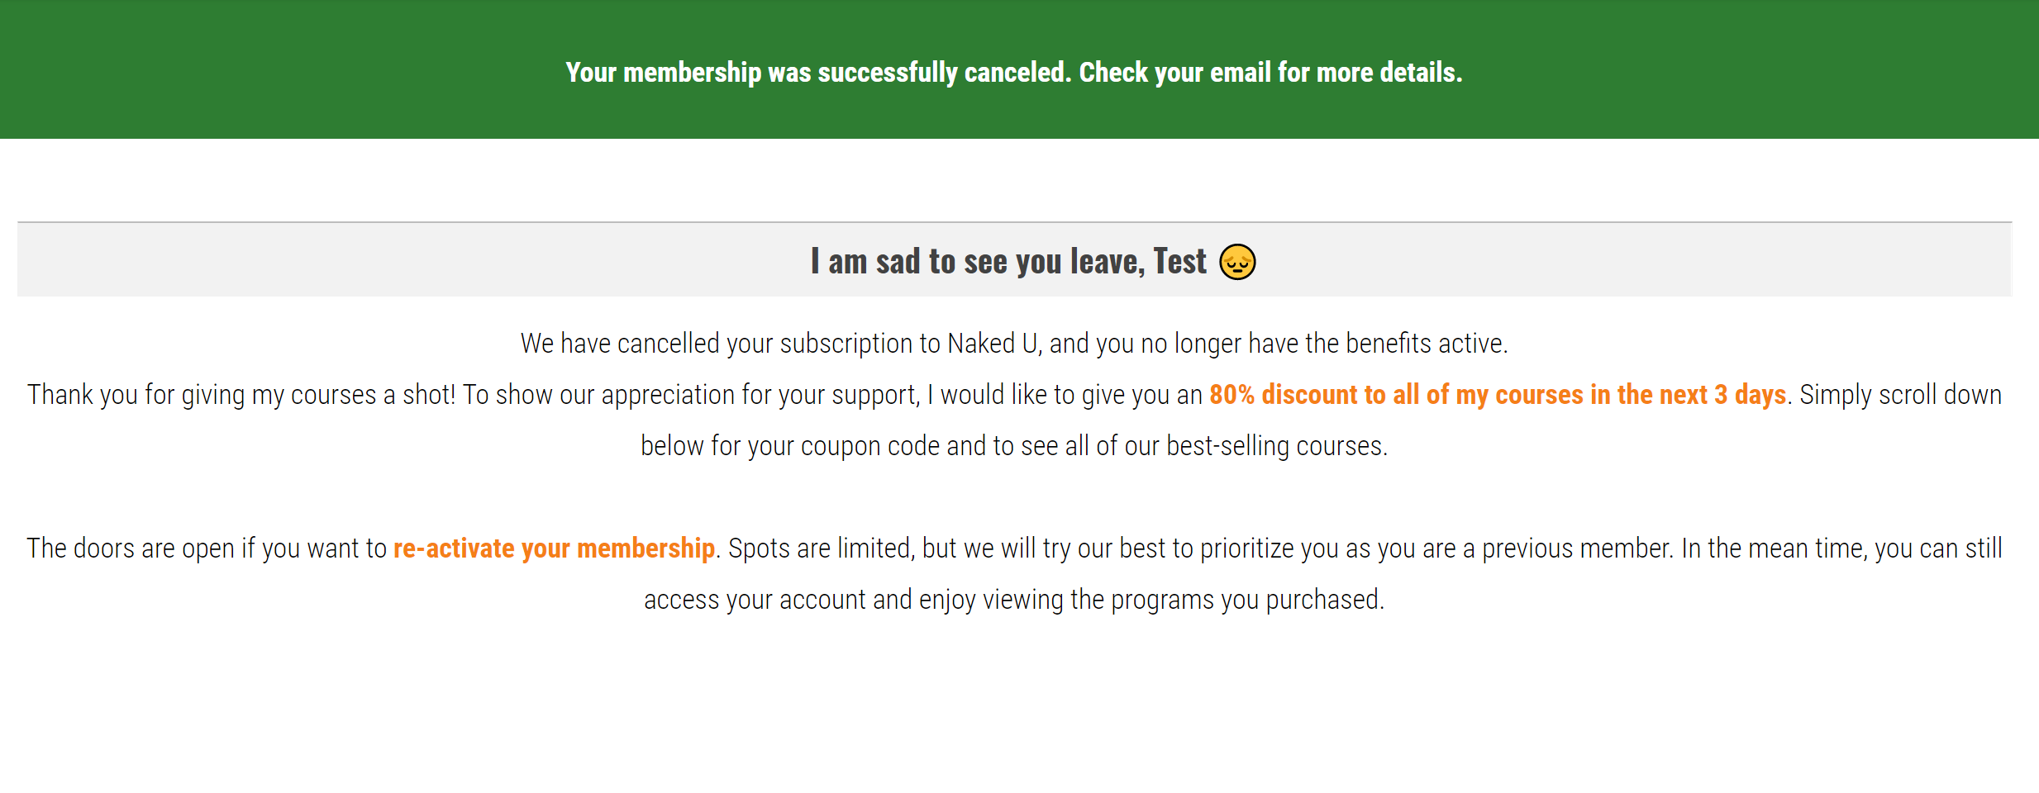Click 'In the mean time, you can still' text

pyautogui.click(x=1841, y=548)
